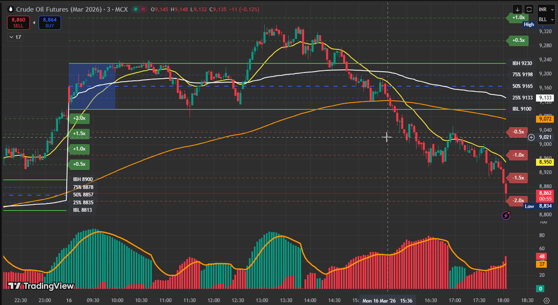Click the purple lightning bolt event icon
This screenshot has width=558, height=305.
click(506, 215)
